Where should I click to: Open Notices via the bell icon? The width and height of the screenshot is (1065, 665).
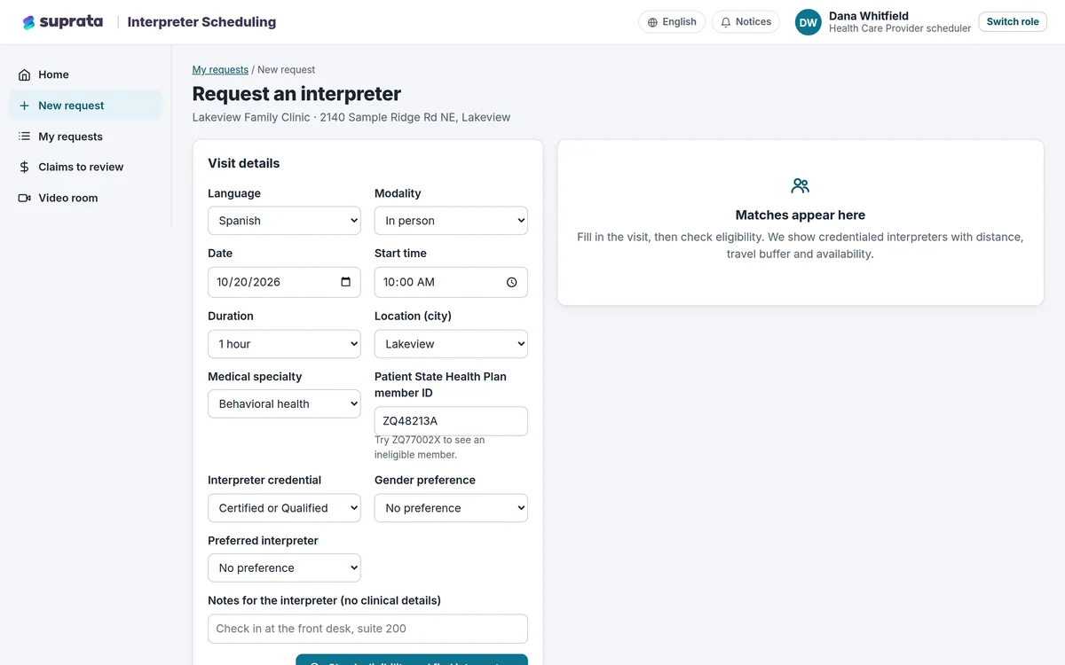(726, 22)
